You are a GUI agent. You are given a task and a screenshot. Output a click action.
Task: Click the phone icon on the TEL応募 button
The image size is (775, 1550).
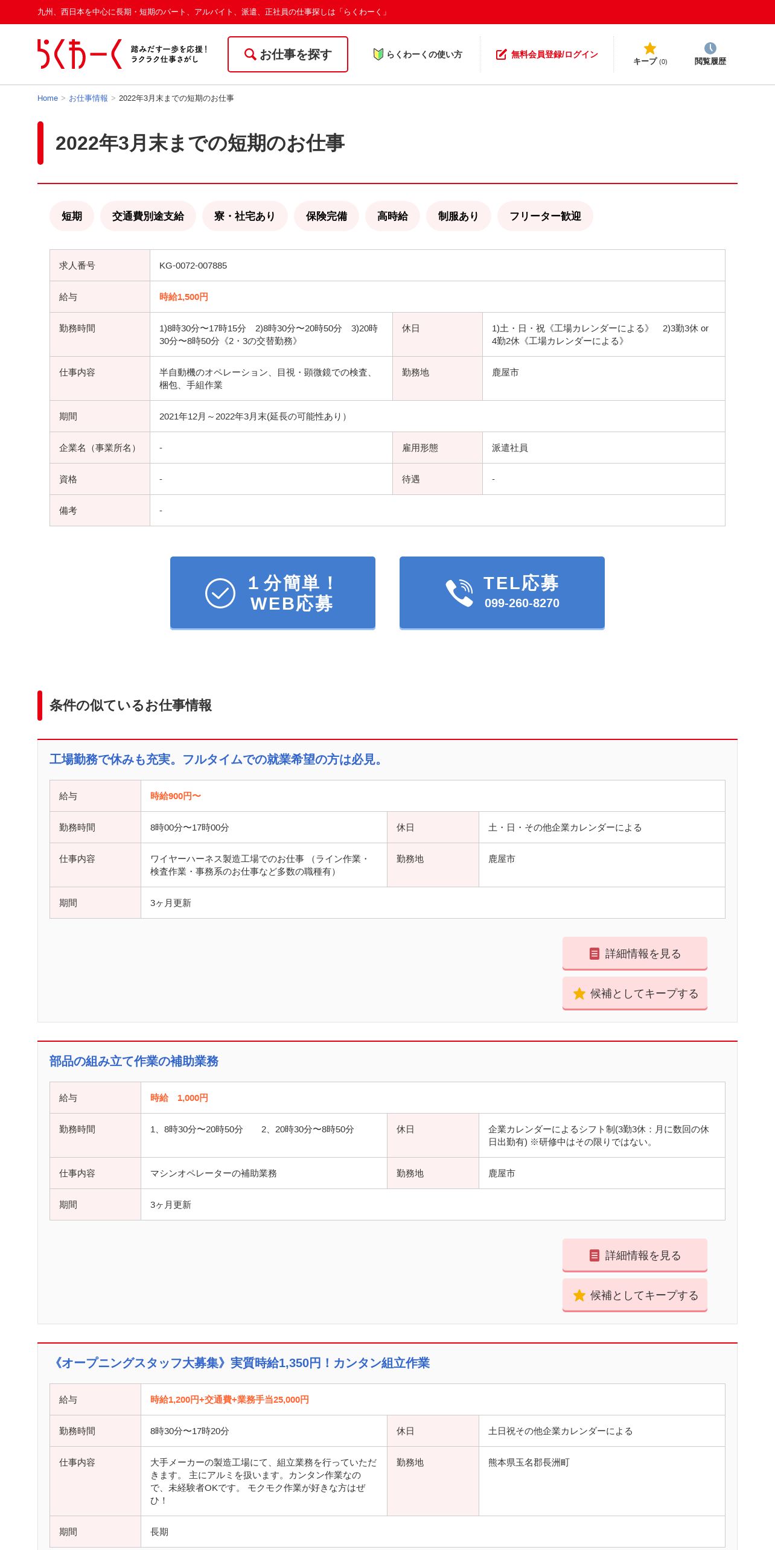click(x=459, y=593)
